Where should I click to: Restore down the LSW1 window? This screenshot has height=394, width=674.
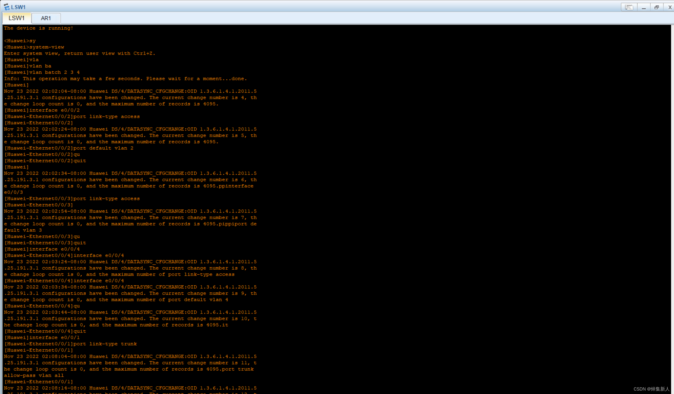coord(657,7)
